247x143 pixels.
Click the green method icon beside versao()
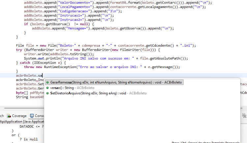click(47, 88)
